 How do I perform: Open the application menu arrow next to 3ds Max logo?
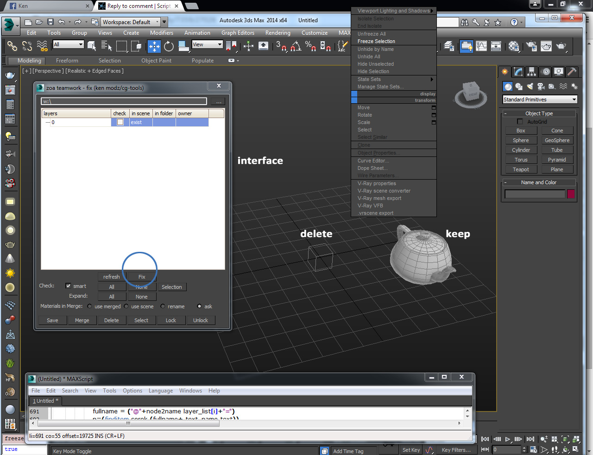pyautogui.click(x=17, y=26)
